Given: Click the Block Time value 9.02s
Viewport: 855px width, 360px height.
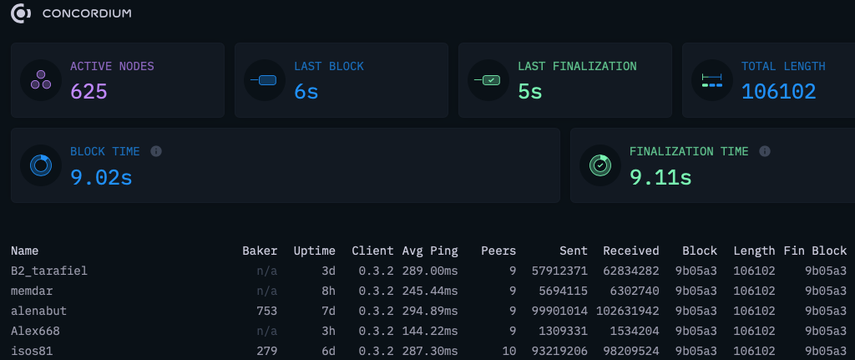Looking at the screenshot, I should pyautogui.click(x=101, y=177).
